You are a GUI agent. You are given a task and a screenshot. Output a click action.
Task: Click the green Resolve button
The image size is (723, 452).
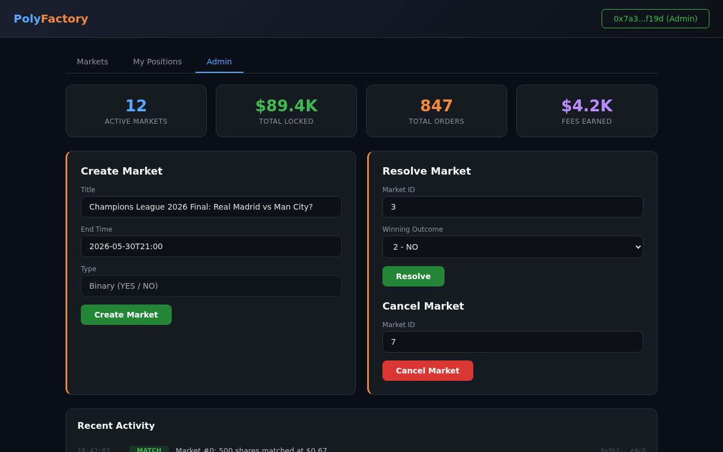(x=413, y=276)
